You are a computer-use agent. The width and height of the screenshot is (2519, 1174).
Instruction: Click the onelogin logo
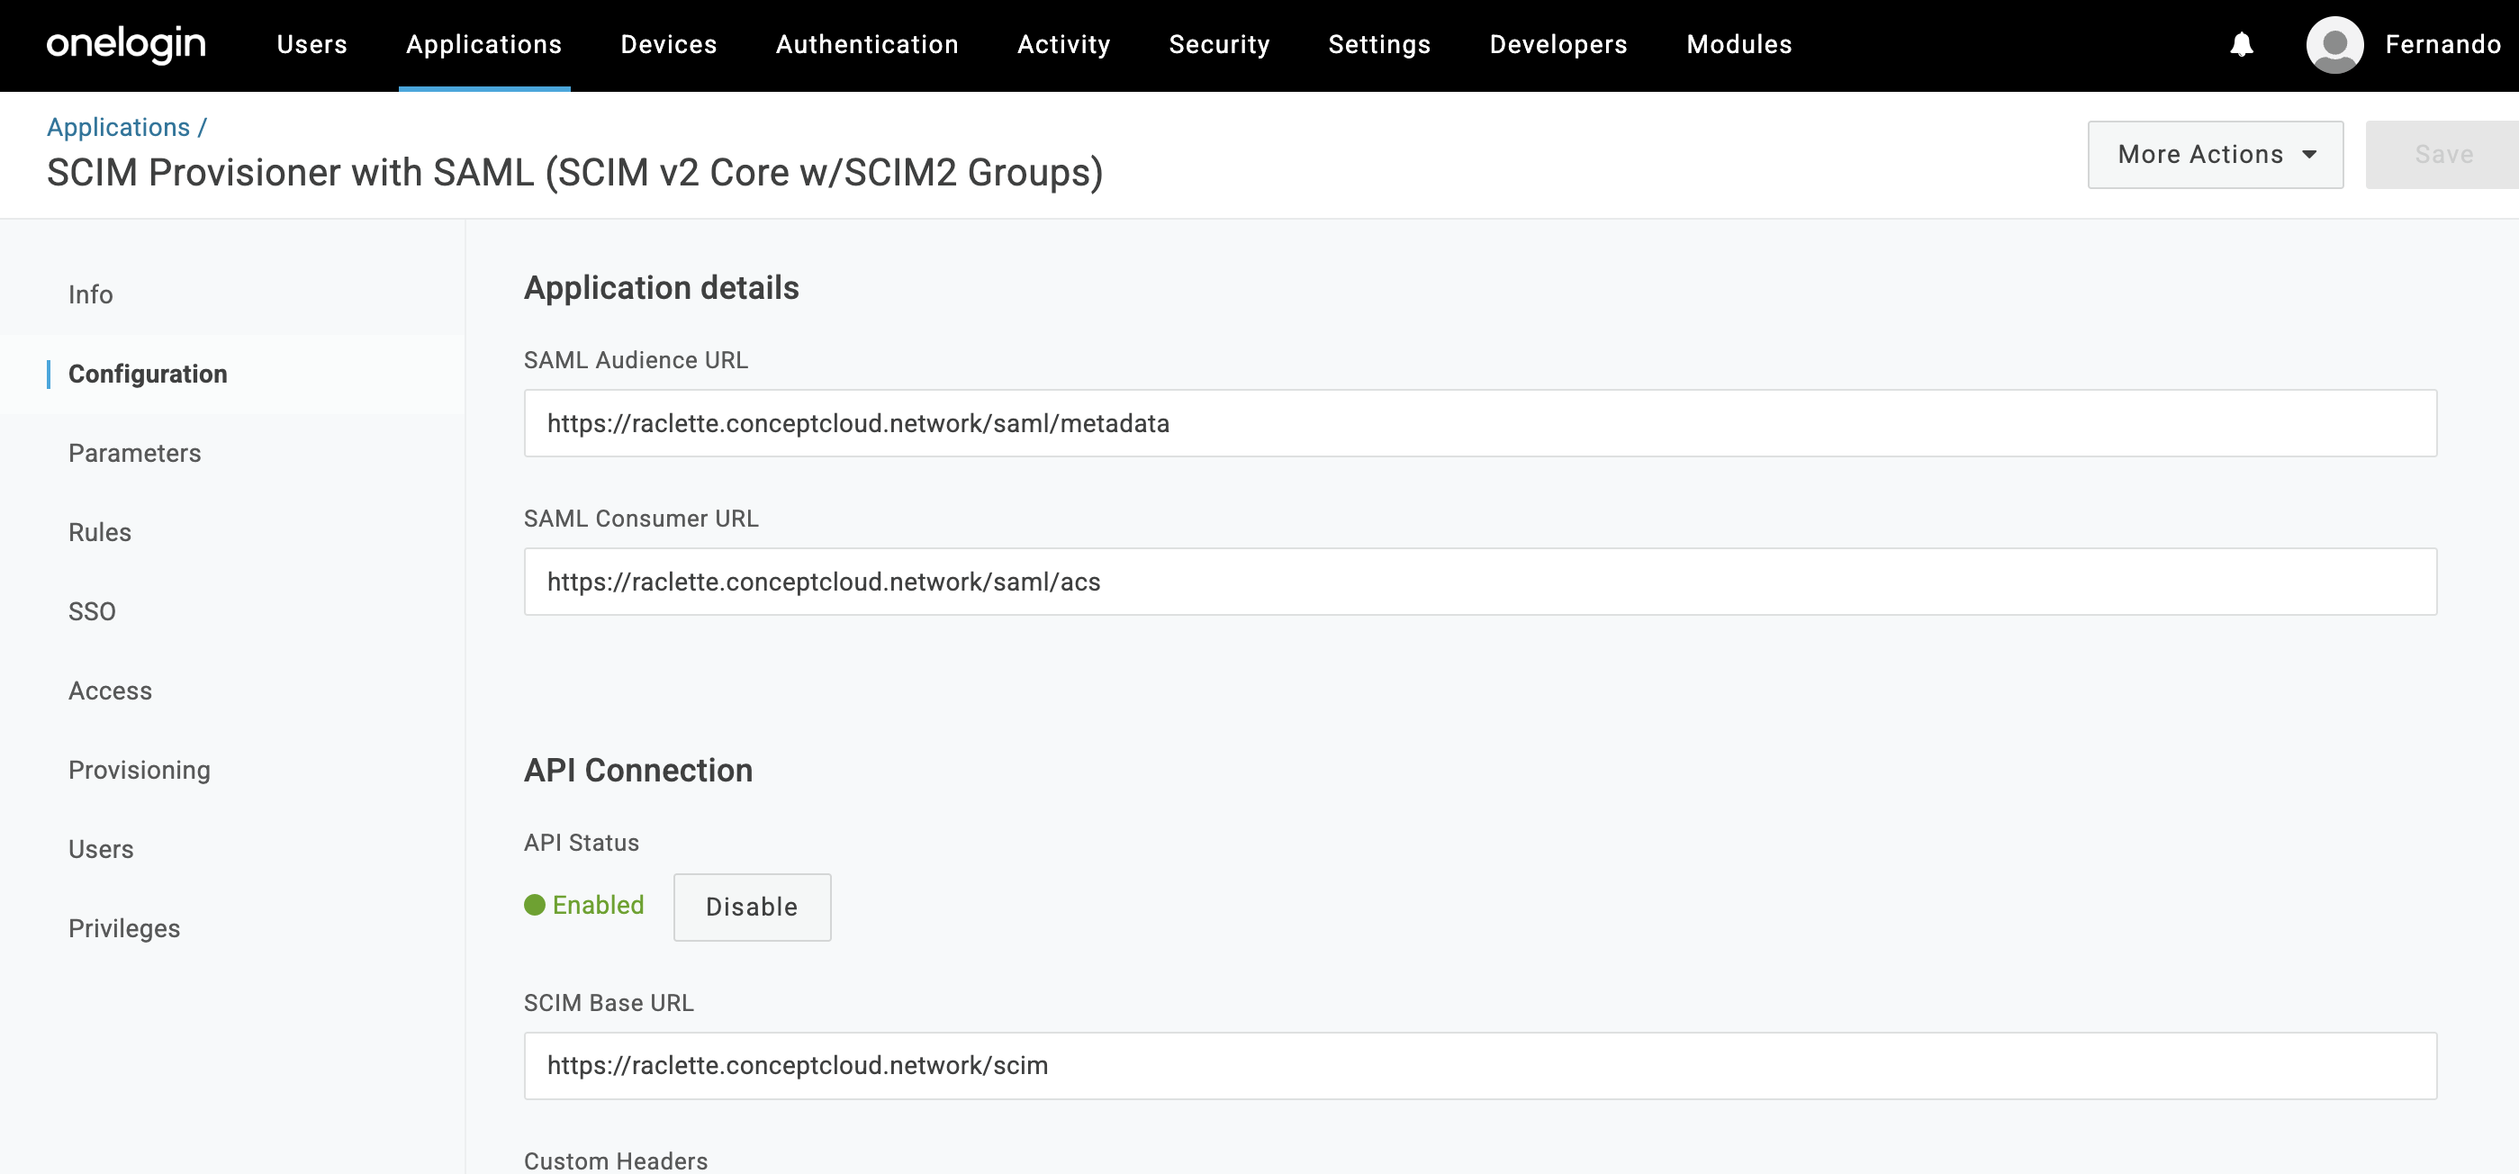(125, 45)
